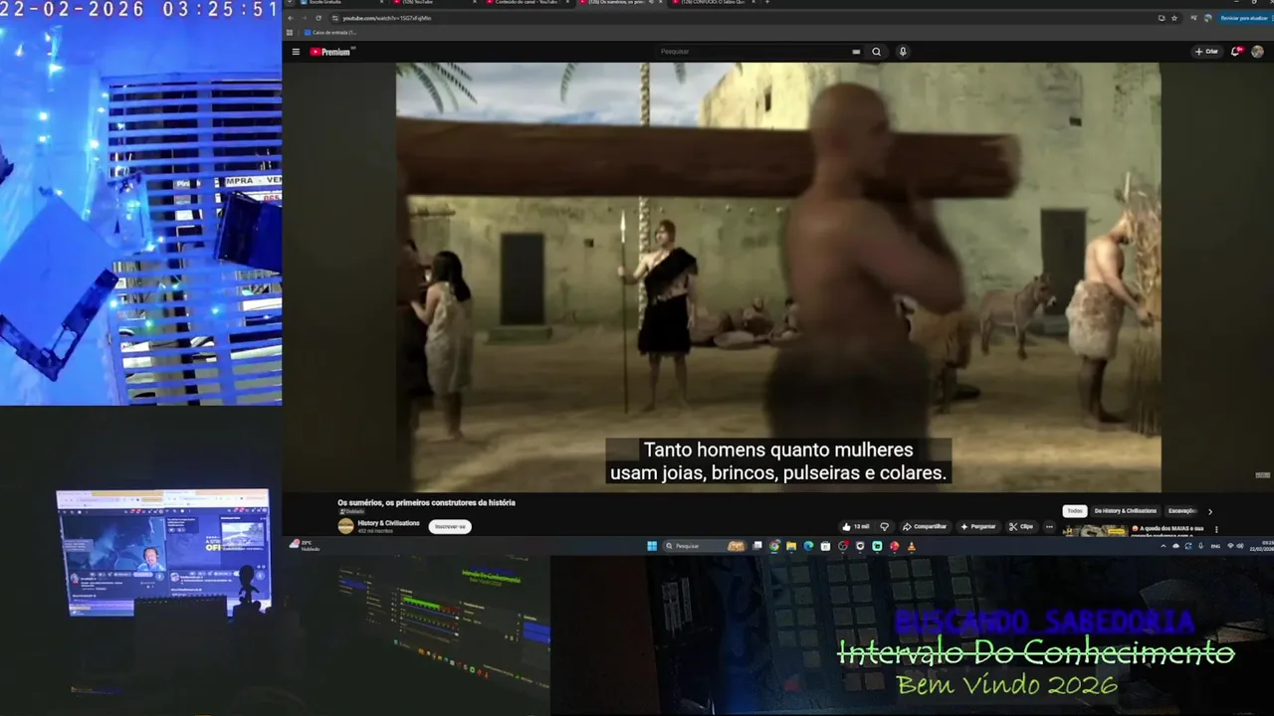The height and width of the screenshot is (716, 1274).
Task: Show hidden system tray icons chevron
Action: tap(1164, 546)
